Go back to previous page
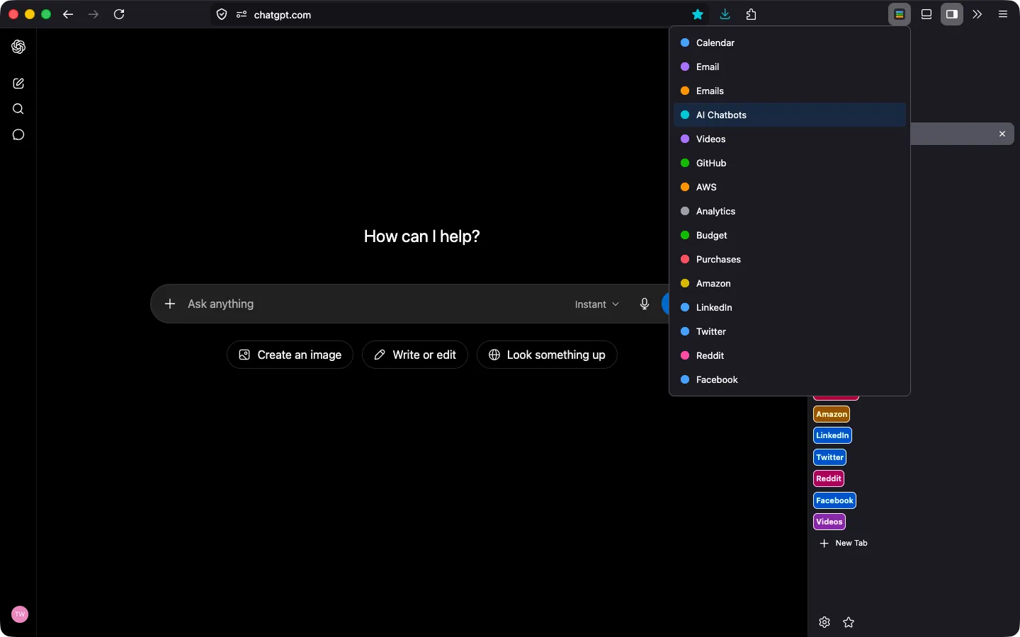1020x637 pixels. click(68, 14)
